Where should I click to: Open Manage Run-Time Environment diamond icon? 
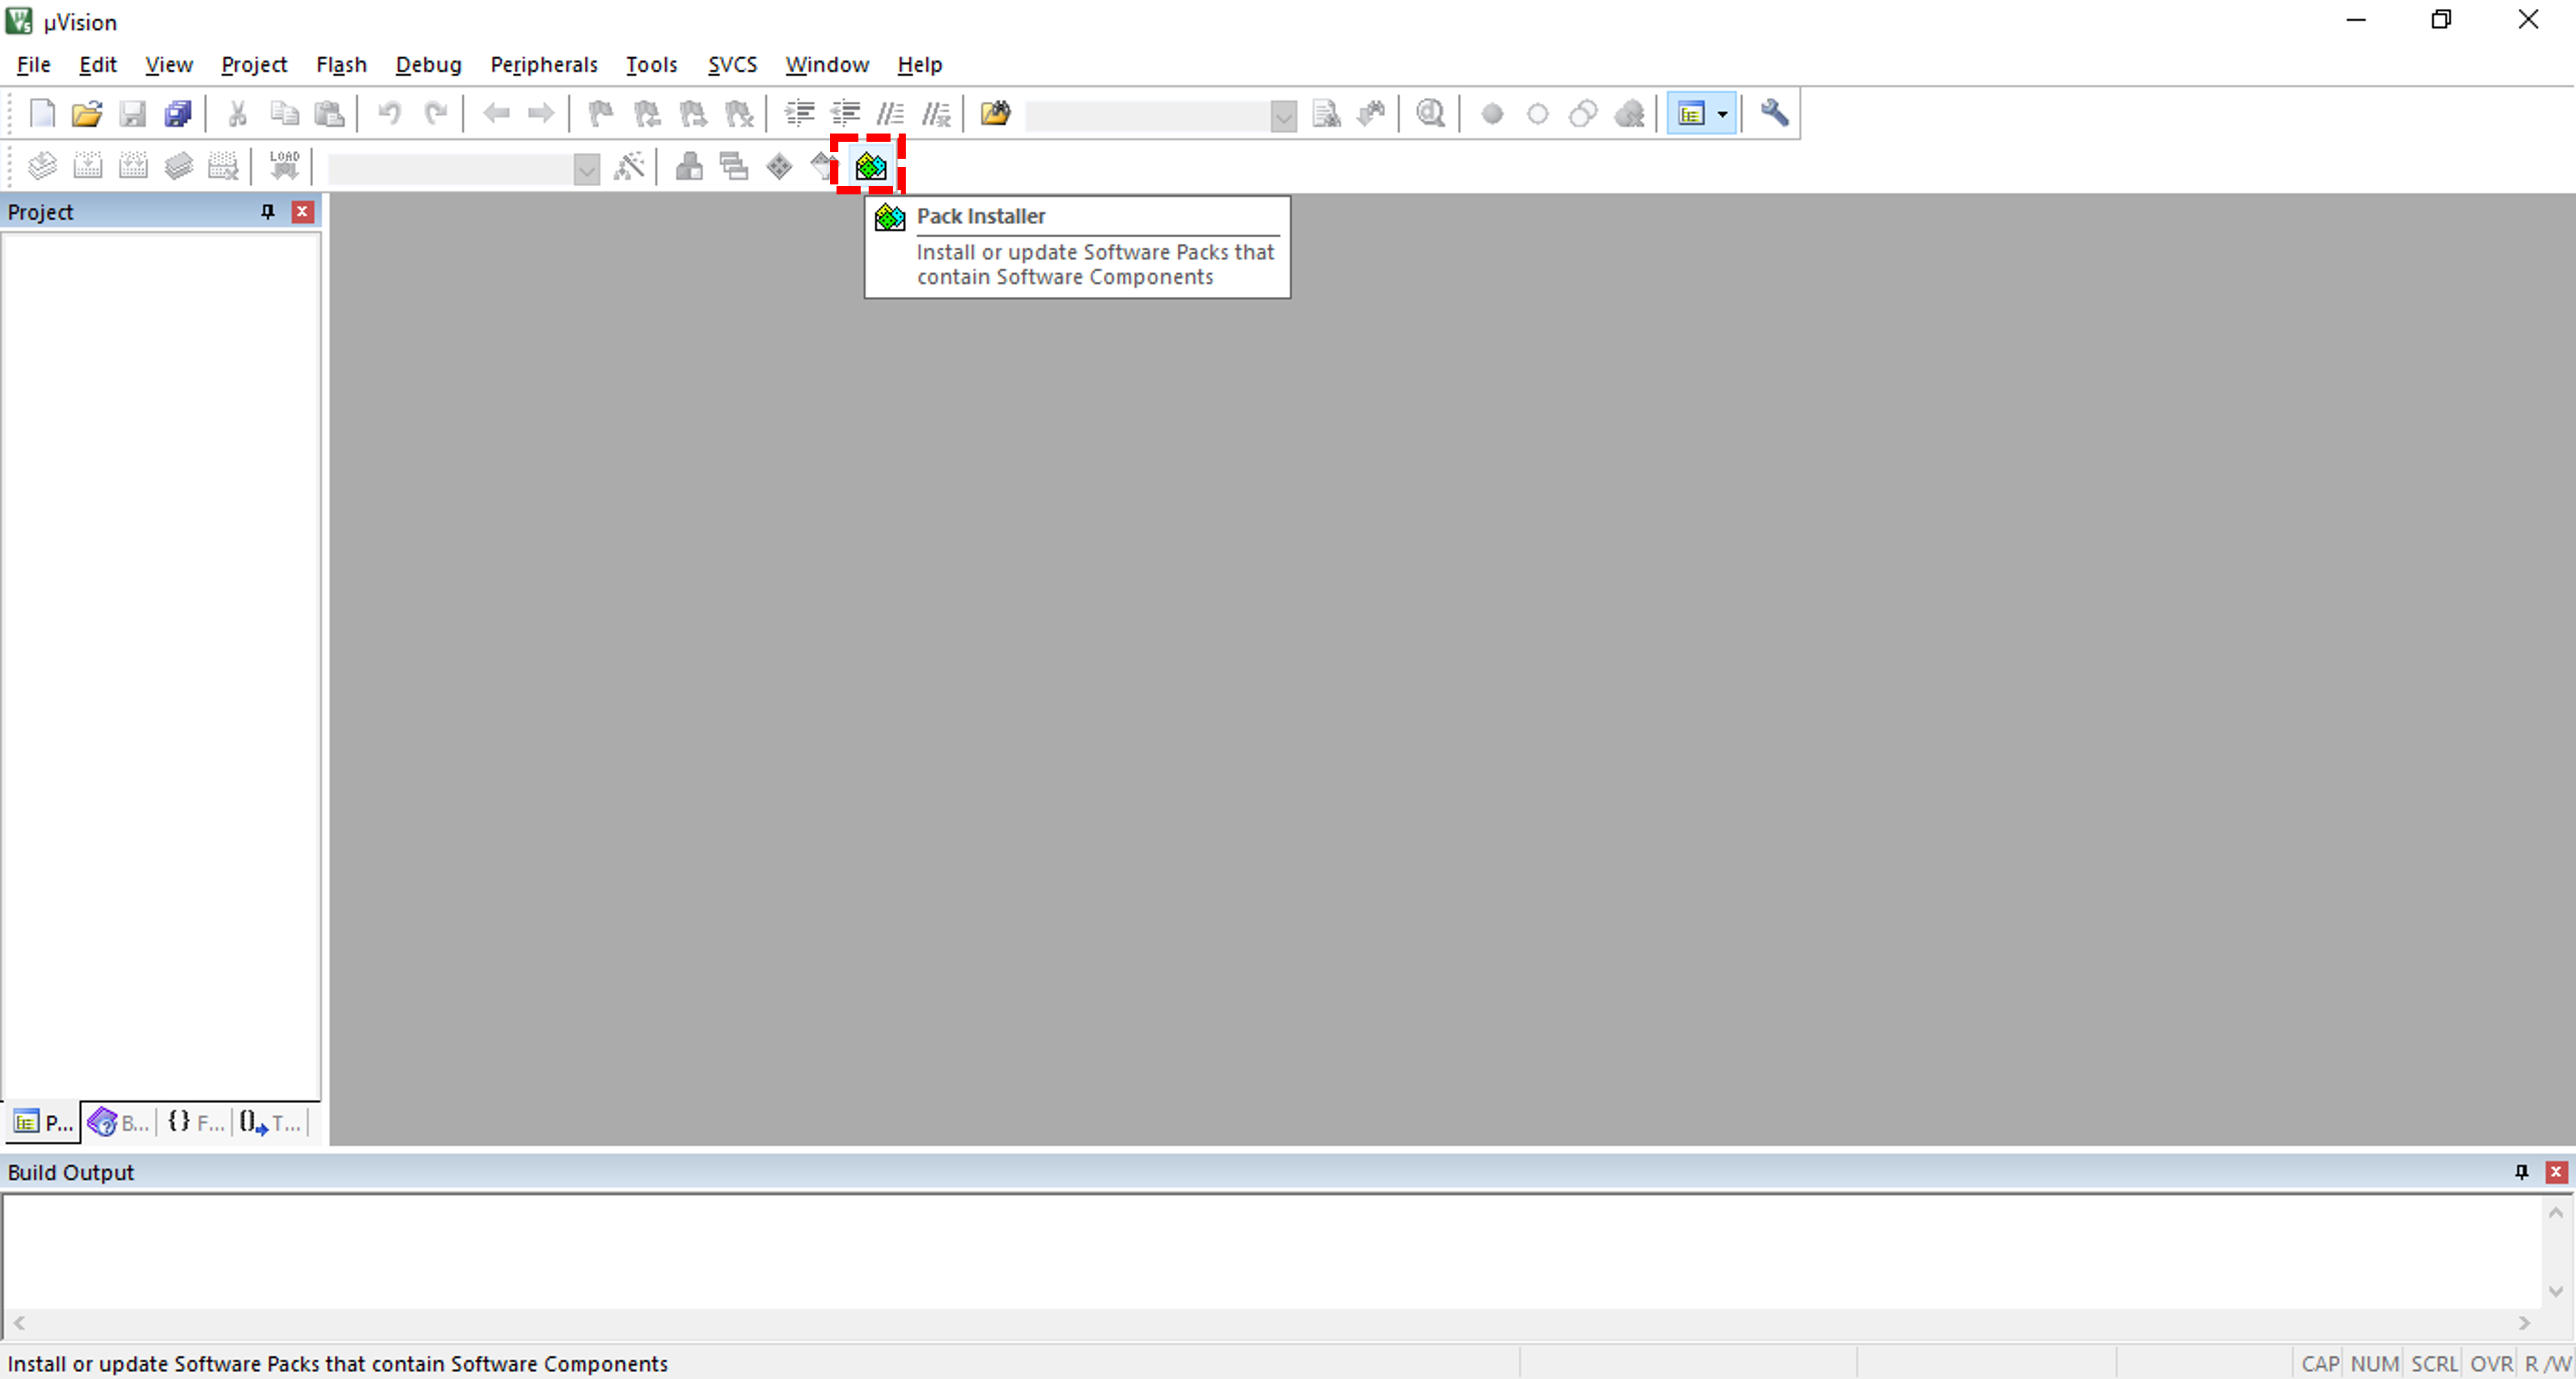pyautogui.click(x=779, y=166)
